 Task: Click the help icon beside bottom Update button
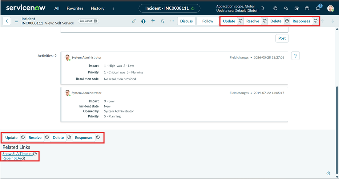(23, 137)
